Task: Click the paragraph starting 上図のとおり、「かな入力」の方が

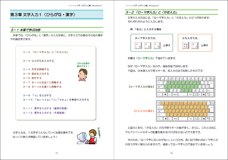Action: [x=171, y=130]
